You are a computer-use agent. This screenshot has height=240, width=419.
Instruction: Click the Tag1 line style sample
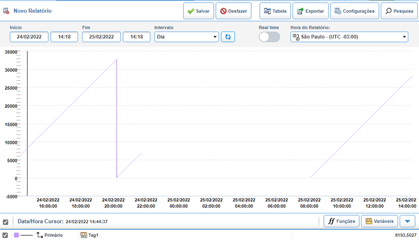tap(27, 235)
